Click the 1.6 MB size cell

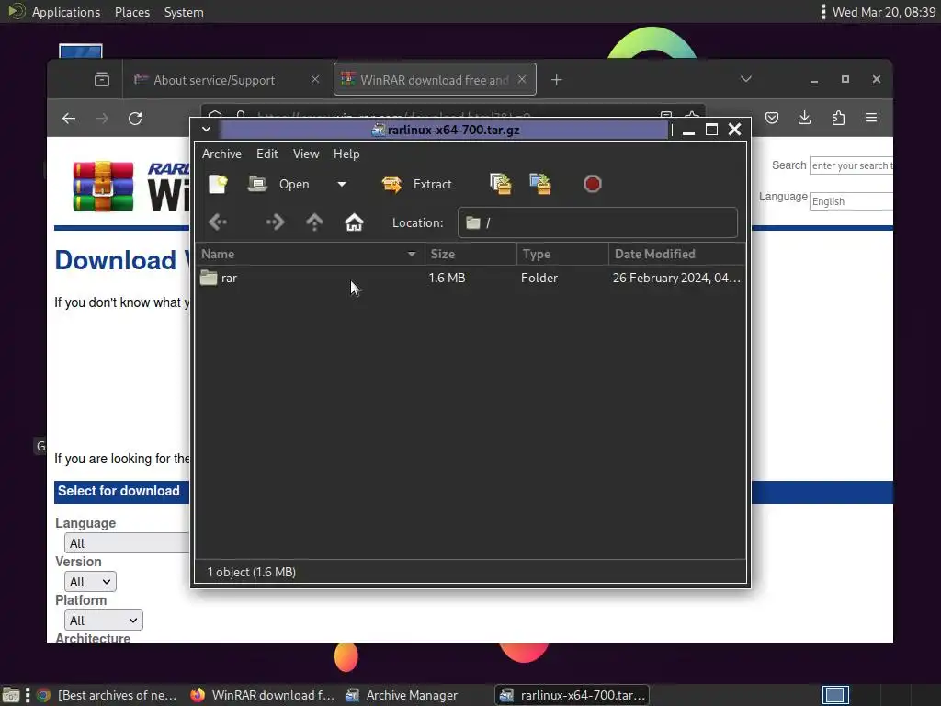pos(448,278)
